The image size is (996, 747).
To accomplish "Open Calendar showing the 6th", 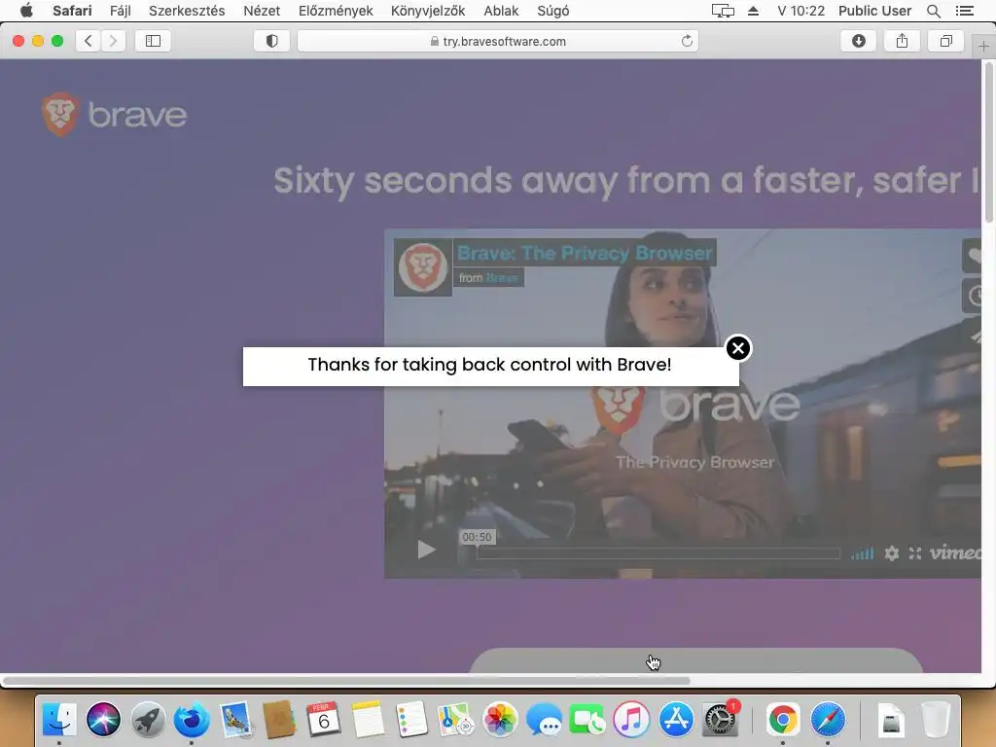I will 323,720.
